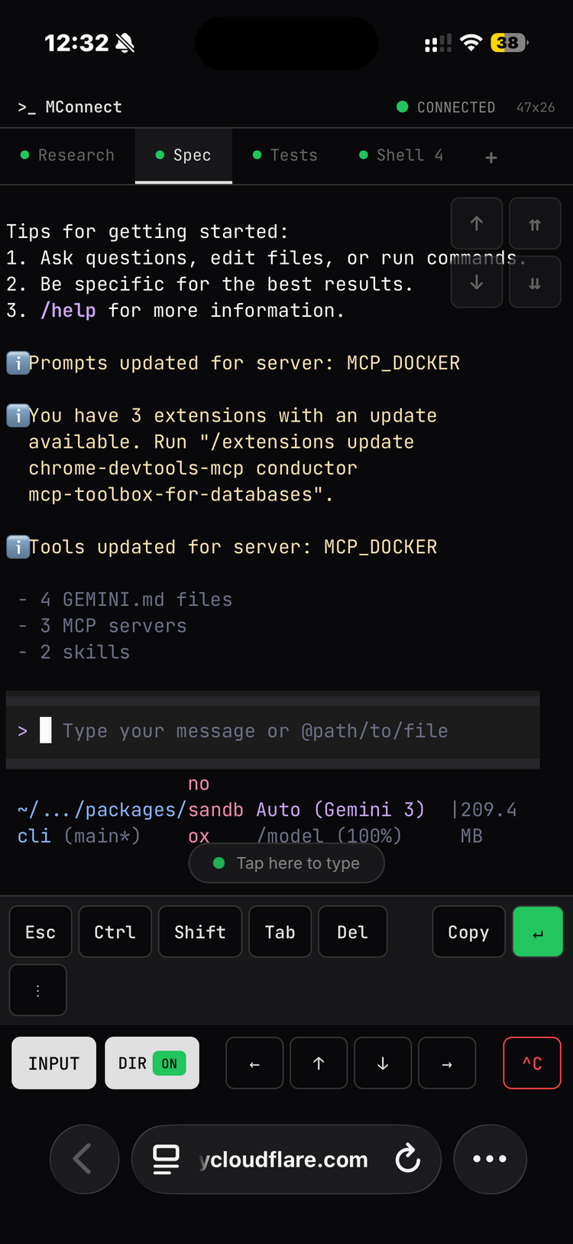
Task: Open the more keys vertical dots menu
Action: click(37, 990)
